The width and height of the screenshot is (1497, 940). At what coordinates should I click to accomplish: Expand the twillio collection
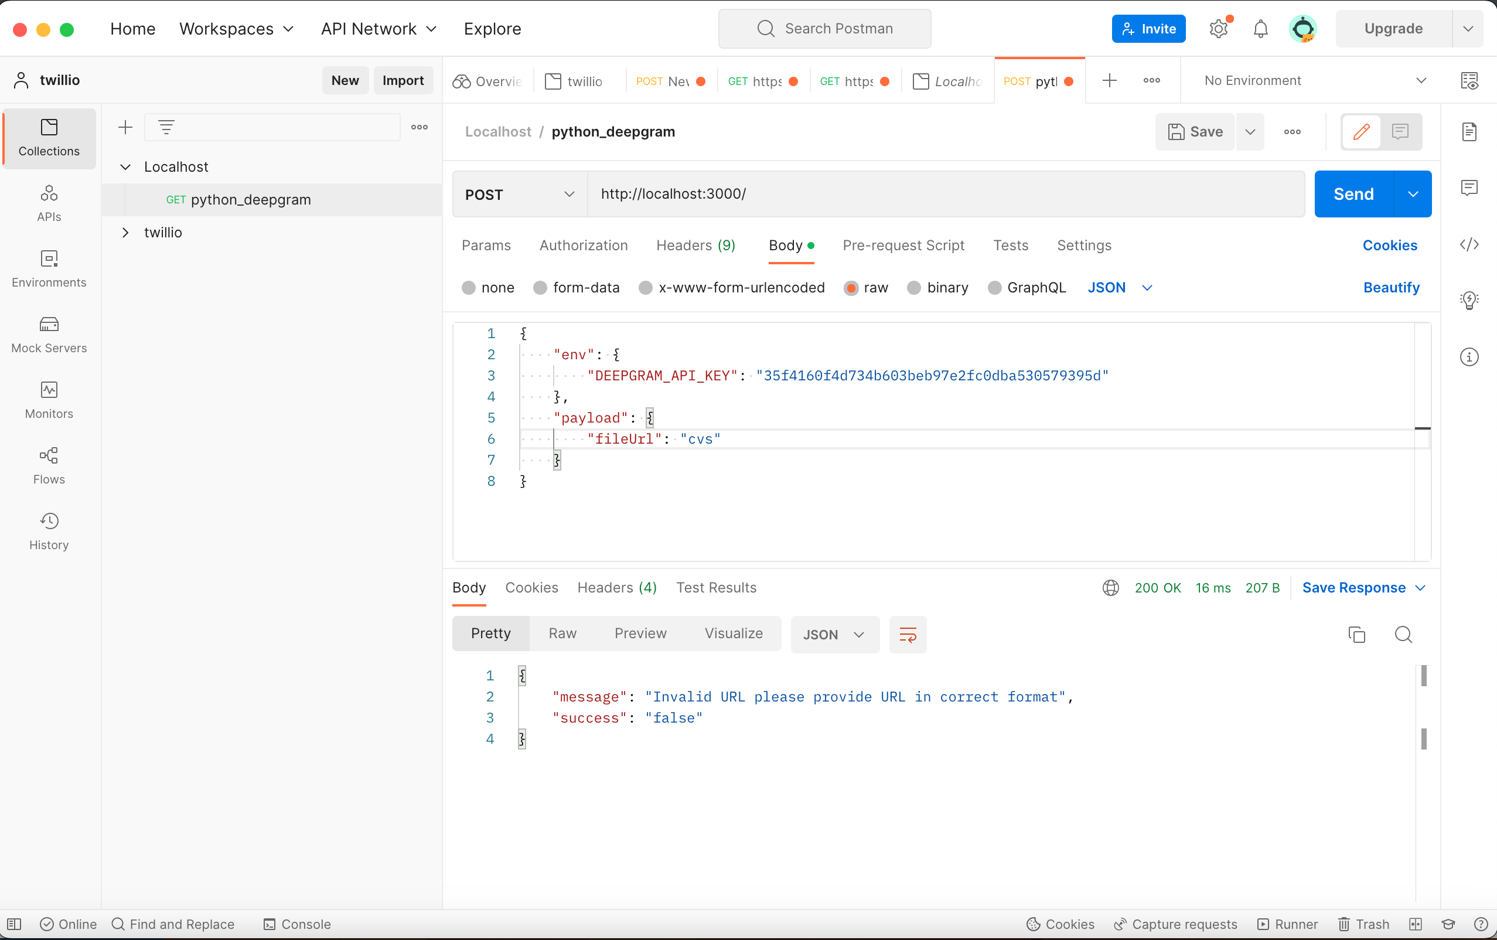point(125,233)
